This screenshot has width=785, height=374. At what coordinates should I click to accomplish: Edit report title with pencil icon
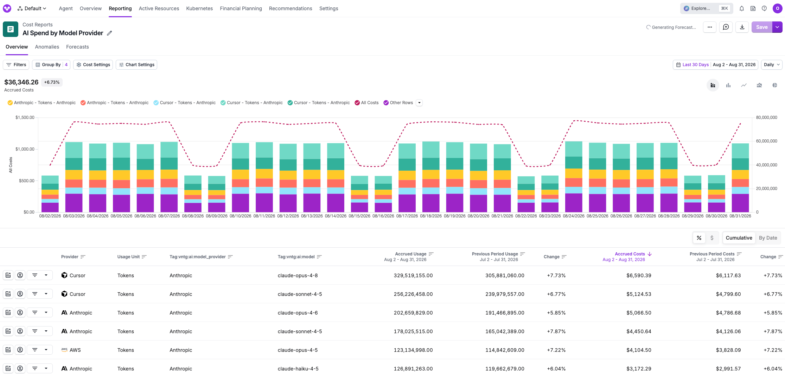pos(109,33)
